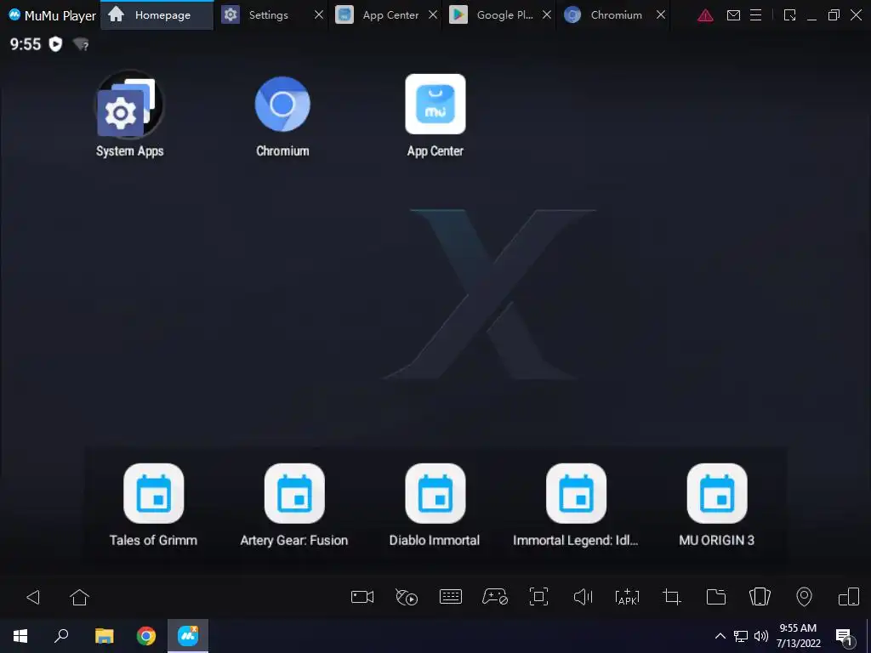Open Windows taskbar search

click(x=61, y=636)
